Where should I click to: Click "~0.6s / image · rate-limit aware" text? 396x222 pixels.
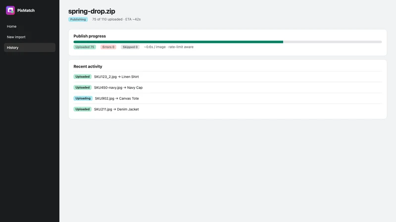pos(169,47)
